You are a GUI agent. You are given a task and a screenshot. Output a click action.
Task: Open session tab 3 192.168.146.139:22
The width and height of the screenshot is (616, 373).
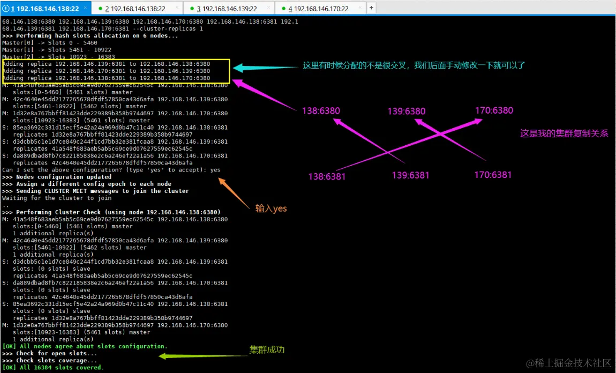tap(228, 8)
